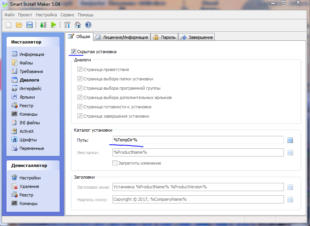
Task: Click the Save project floppy disk icon
Action: click(x=29, y=25)
